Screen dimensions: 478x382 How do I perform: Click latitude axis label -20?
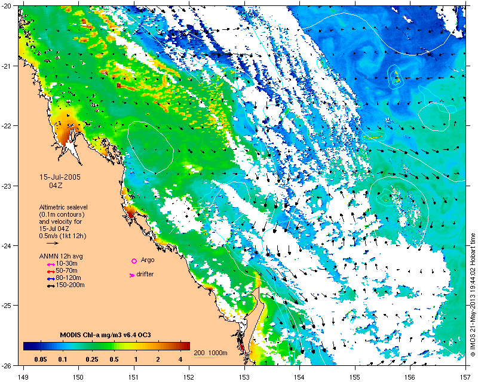point(7,7)
